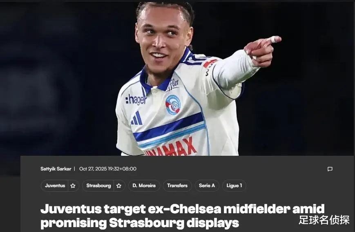
Task: Open the Strasbourg tag
Action: pos(98,186)
